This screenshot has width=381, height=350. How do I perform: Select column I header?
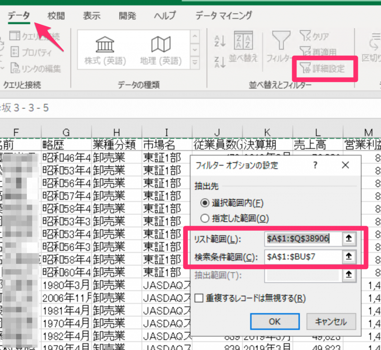(x=167, y=132)
